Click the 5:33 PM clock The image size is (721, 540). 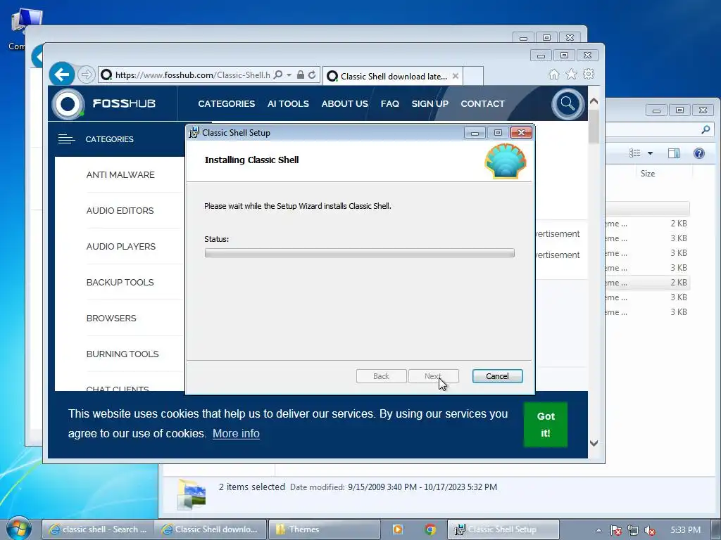click(685, 530)
